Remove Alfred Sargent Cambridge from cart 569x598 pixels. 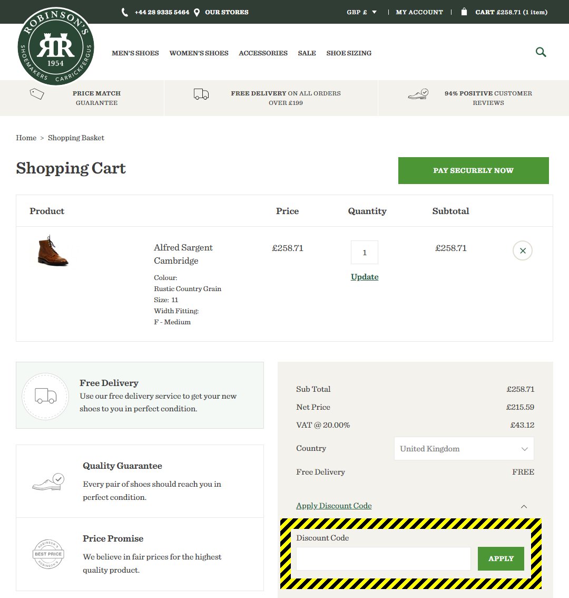pyautogui.click(x=523, y=250)
